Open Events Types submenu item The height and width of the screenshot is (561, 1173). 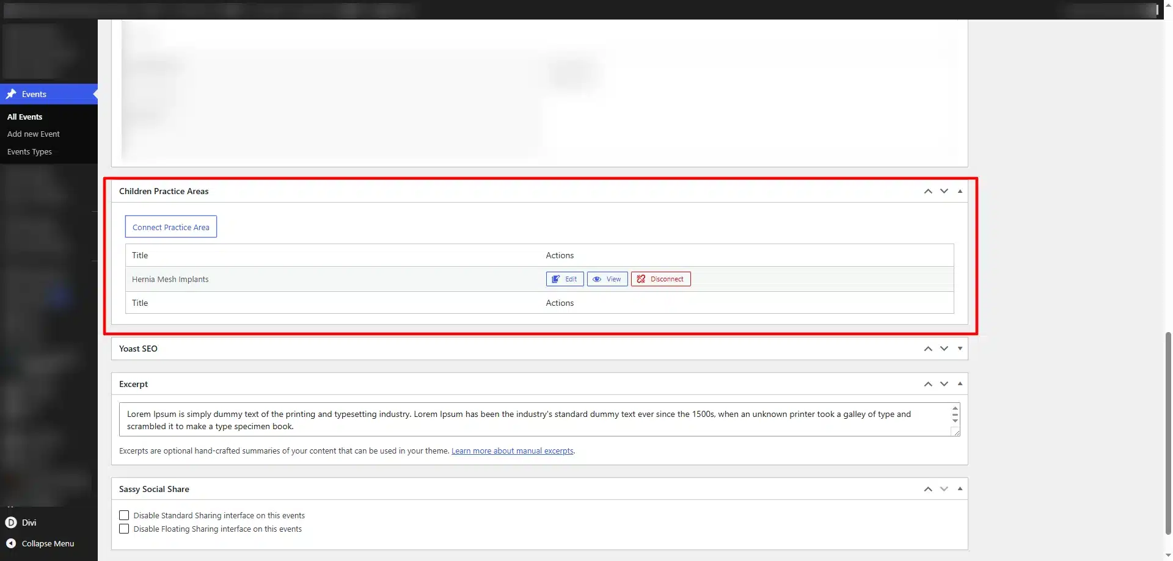(29, 151)
